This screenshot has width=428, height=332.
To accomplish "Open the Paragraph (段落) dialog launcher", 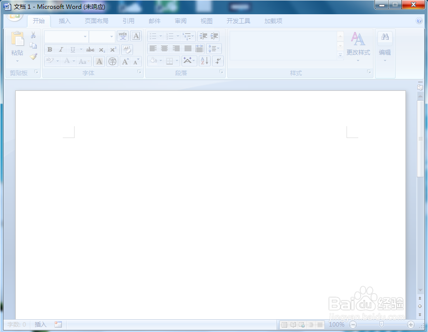I will pyautogui.click(x=221, y=72).
